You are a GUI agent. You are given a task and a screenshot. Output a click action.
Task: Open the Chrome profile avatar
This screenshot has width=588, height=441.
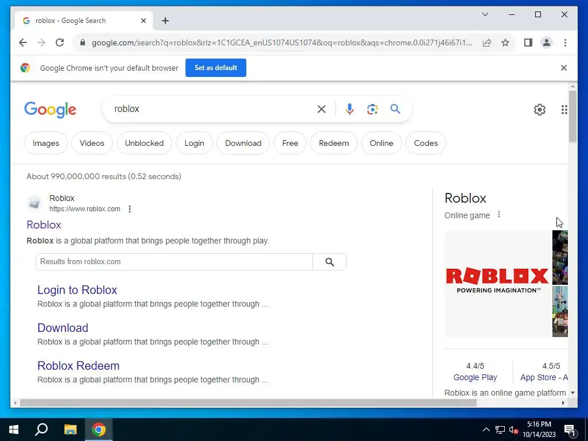point(547,42)
